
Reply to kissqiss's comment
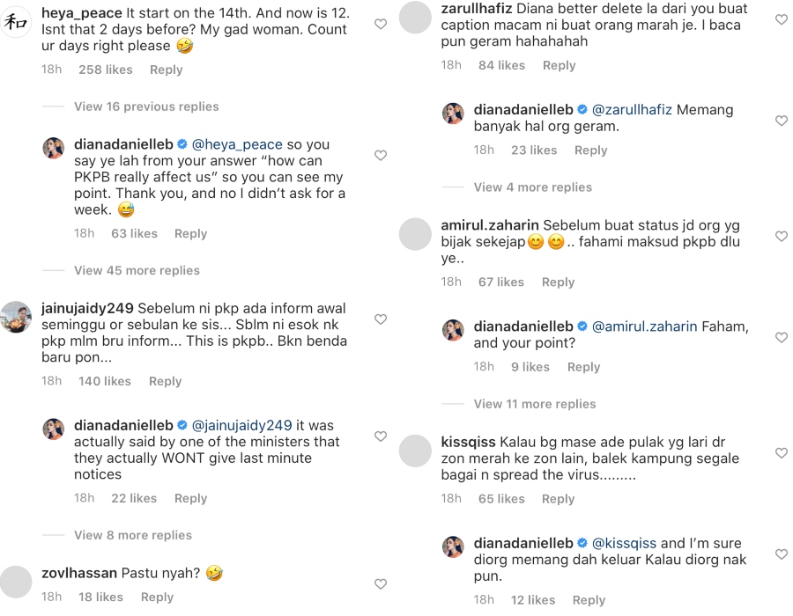point(558,499)
